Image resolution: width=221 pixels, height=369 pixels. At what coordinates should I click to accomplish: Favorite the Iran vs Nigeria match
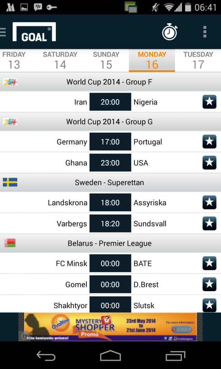coord(209,102)
